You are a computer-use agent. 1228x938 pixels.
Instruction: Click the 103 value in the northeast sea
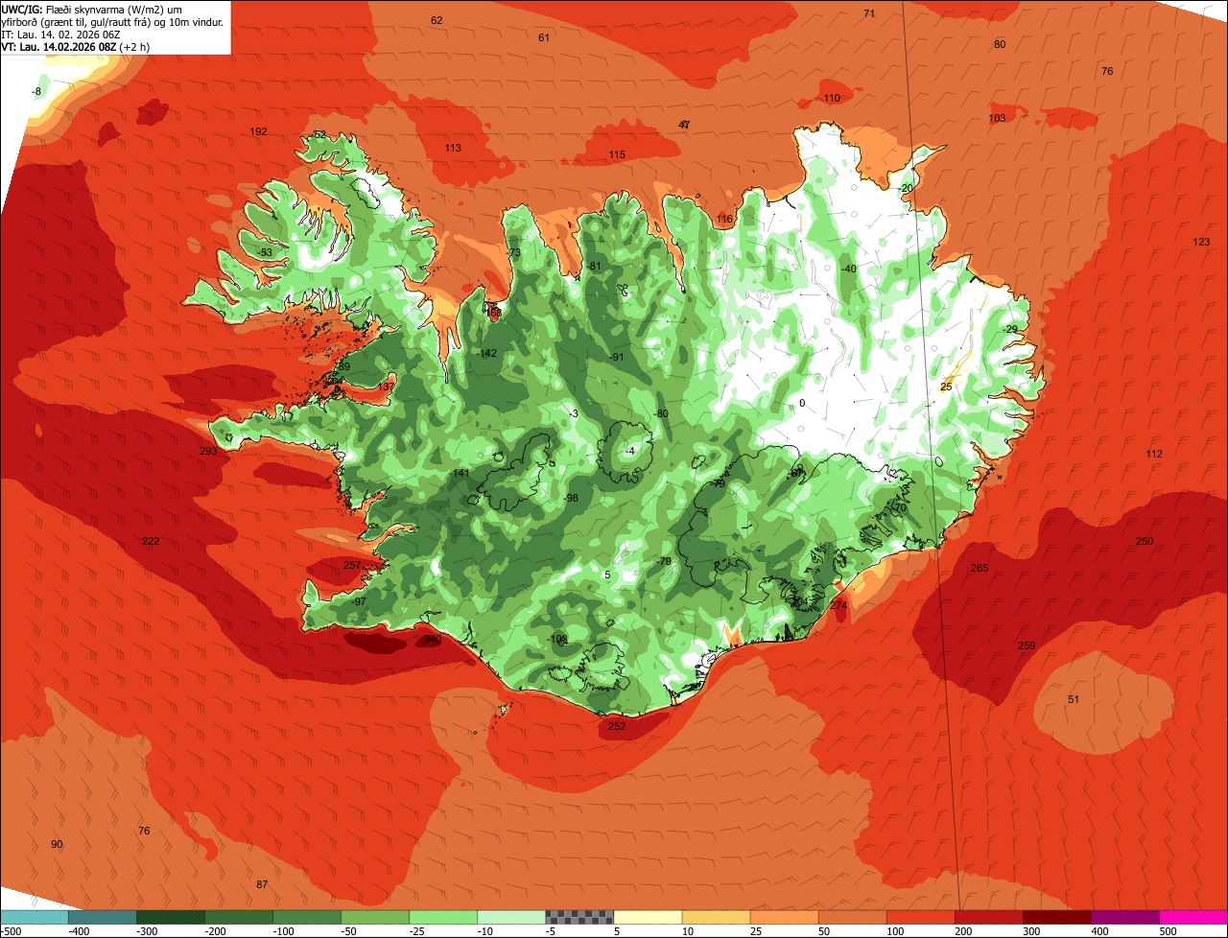click(997, 118)
